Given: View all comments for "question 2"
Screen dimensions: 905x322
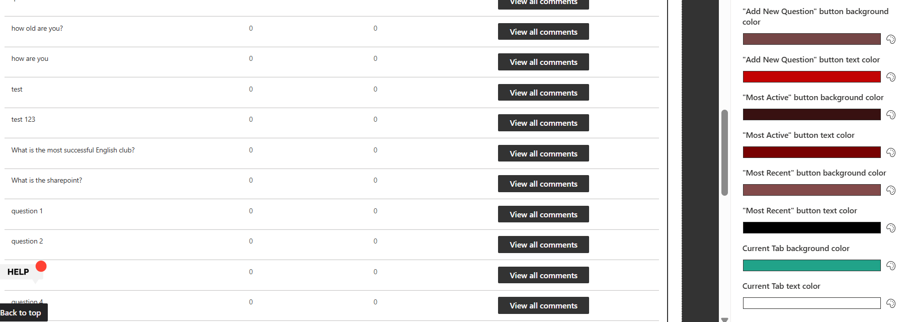Looking at the screenshot, I should click(543, 245).
